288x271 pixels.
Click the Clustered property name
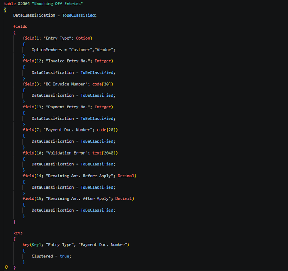click(42, 256)
